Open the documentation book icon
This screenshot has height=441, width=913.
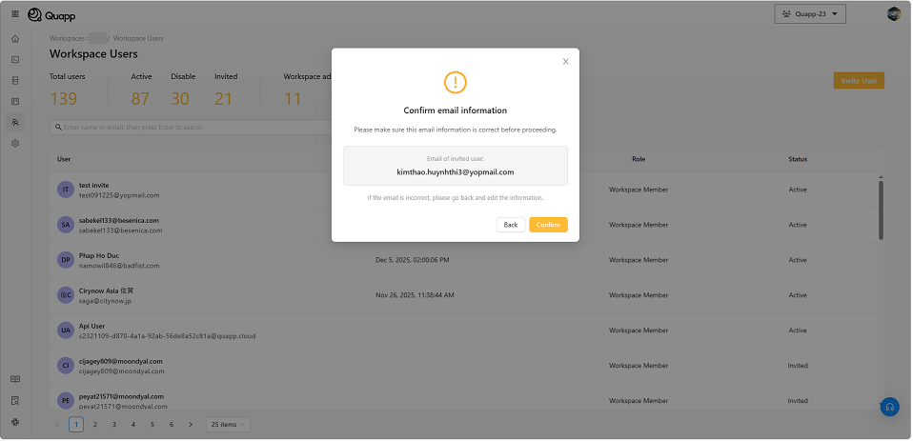point(15,379)
